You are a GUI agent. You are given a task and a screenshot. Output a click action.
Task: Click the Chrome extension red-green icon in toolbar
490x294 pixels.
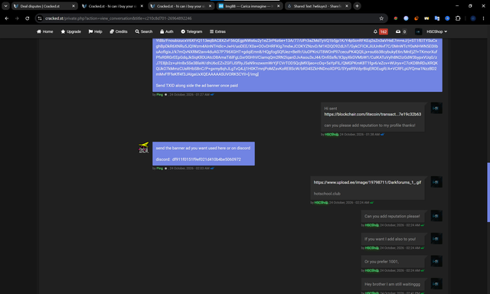coord(396,18)
